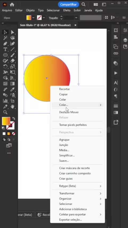Swap fill and stroke colors

click(14, 118)
